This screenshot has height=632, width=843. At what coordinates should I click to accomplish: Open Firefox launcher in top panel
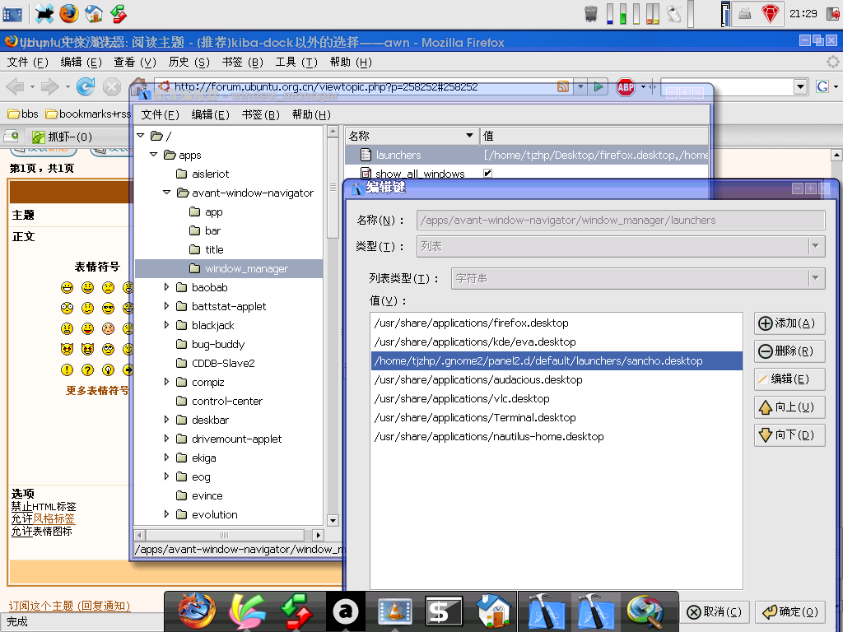pyautogui.click(x=69, y=13)
